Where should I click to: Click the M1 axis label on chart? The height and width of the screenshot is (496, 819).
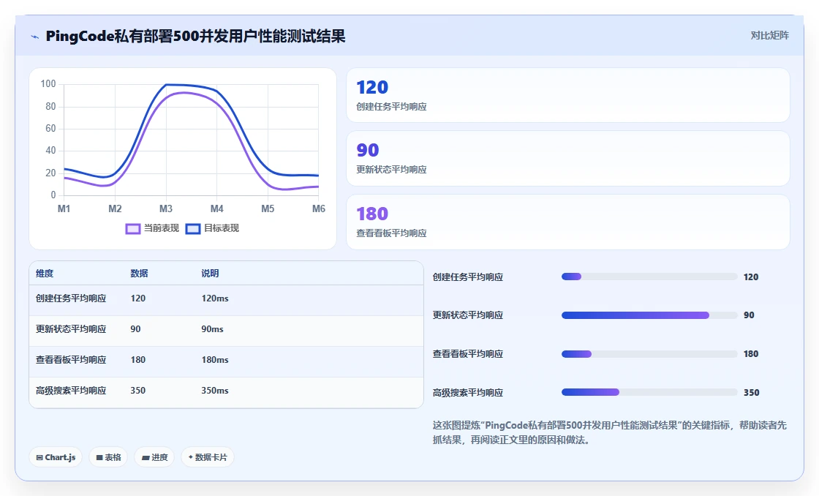point(64,209)
